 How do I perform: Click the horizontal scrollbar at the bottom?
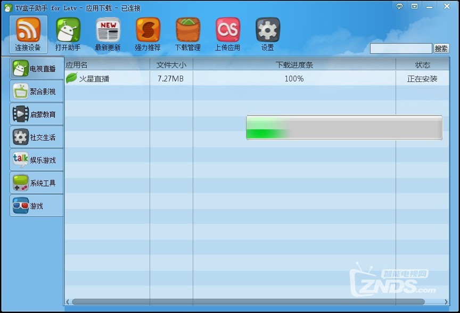(256, 302)
